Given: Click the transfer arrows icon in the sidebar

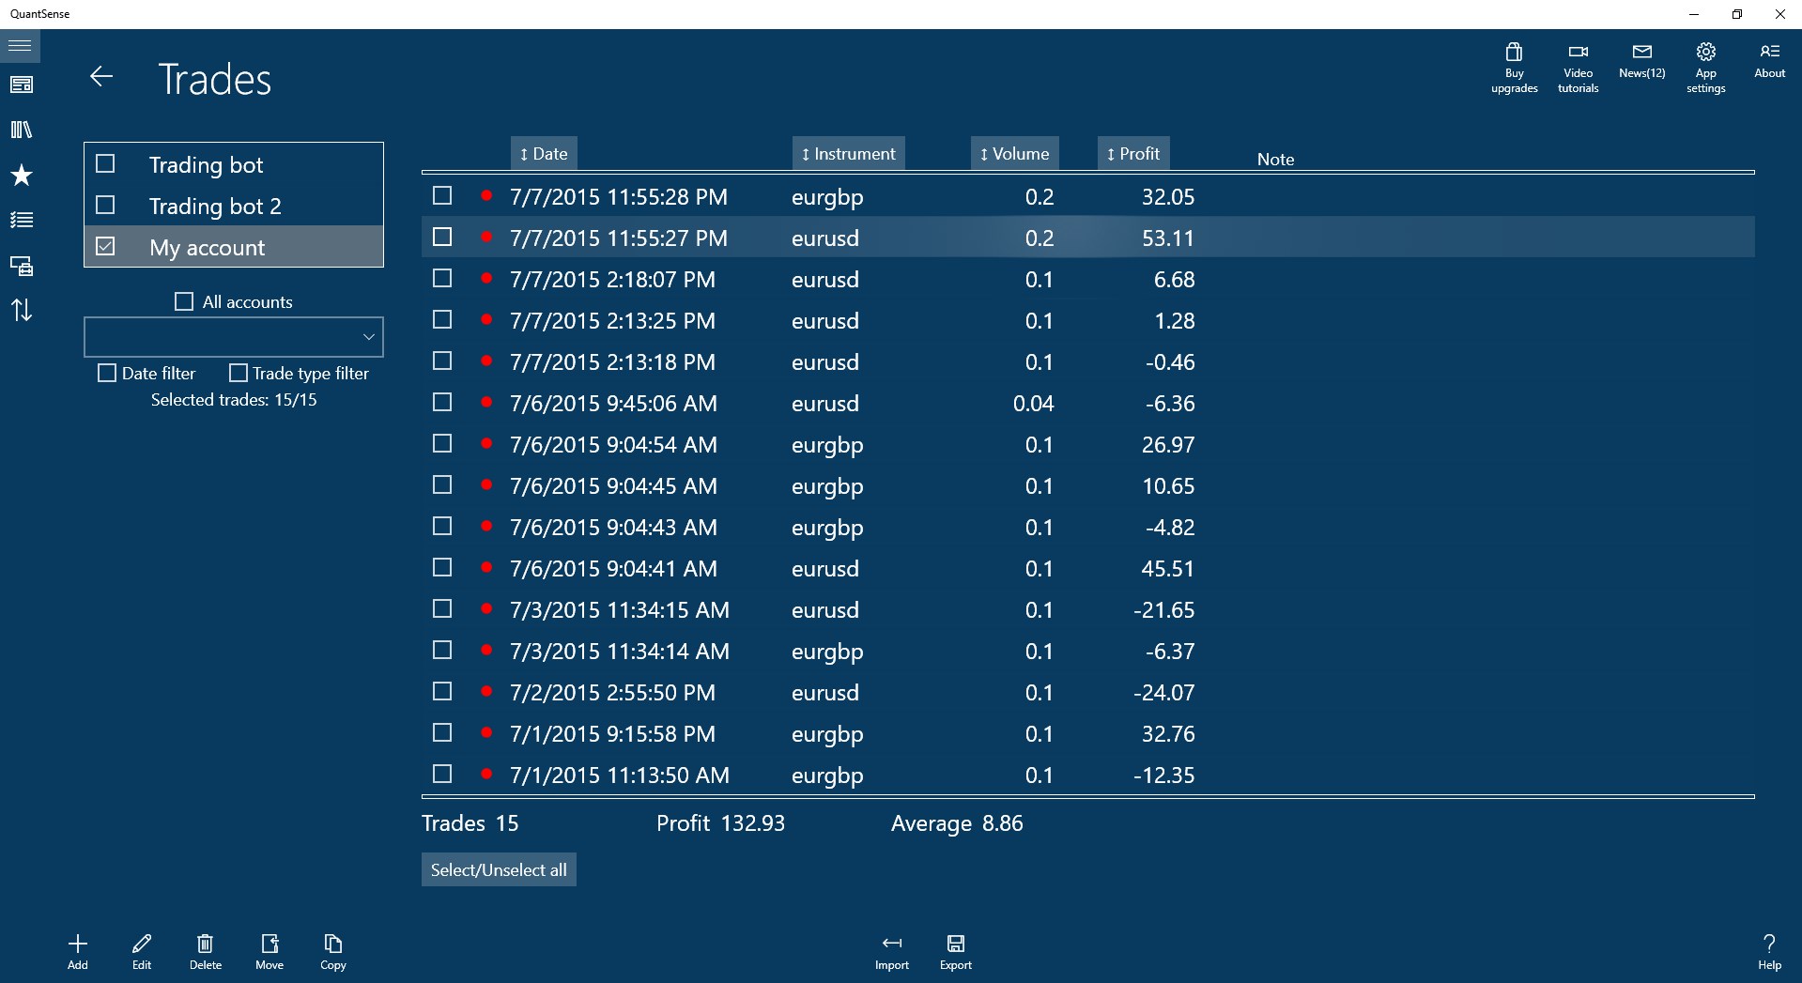Looking at the screenshot, I should click(20, 311).
